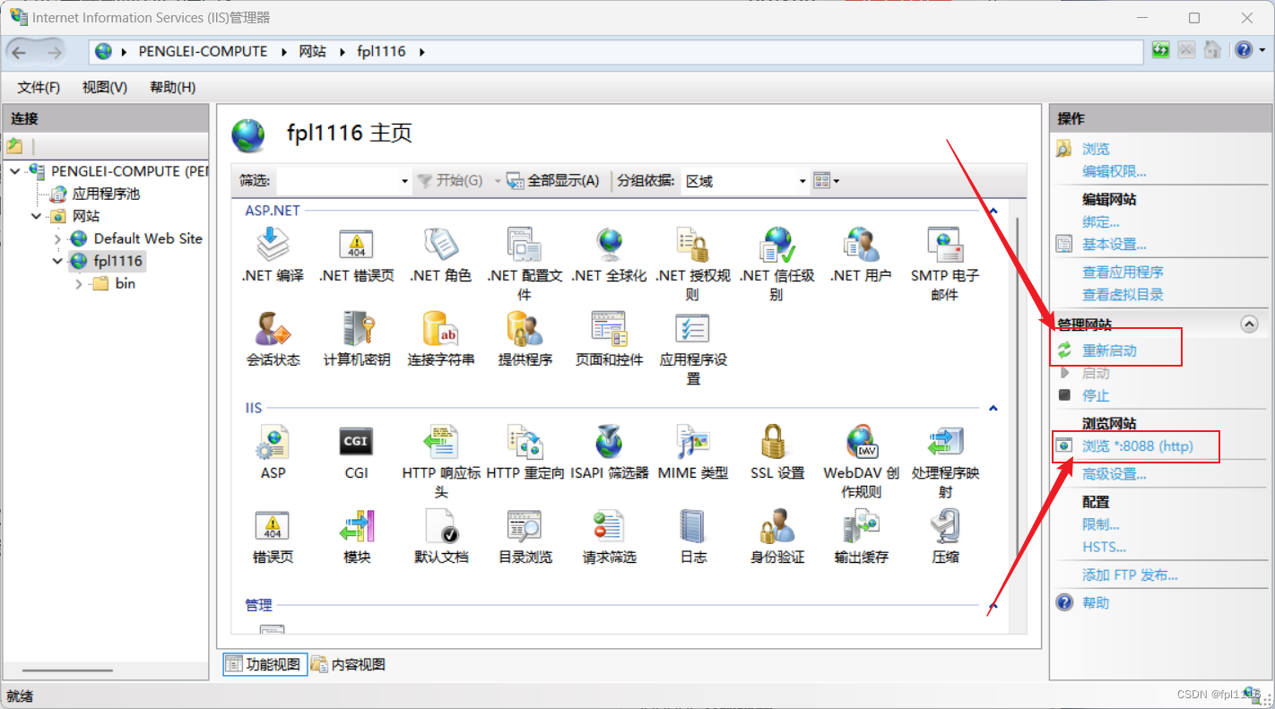Screen dimensions: 1275x709
Task: Click the 全部显示(A) button
Action: (x=553, y=181)
